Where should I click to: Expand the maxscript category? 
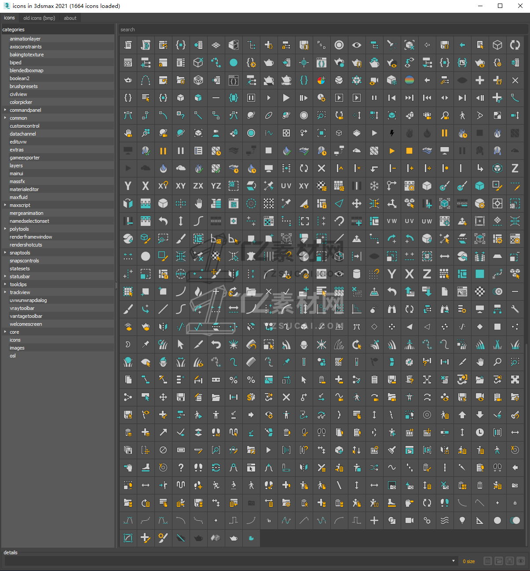point(5,205)
